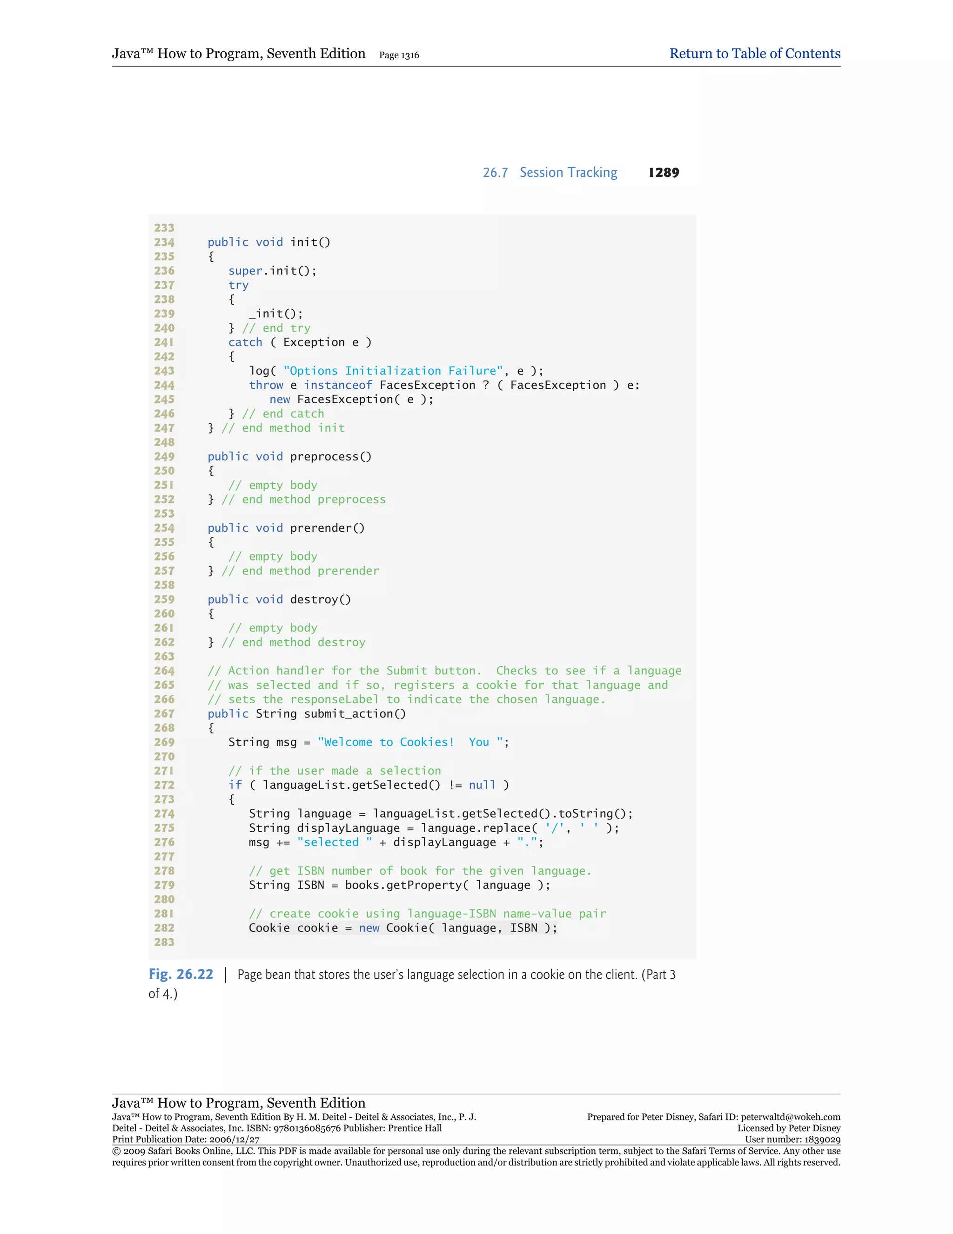Click the header title Java How to Program
This screenshot has width=953, height=1234.
tap(238, 54)
